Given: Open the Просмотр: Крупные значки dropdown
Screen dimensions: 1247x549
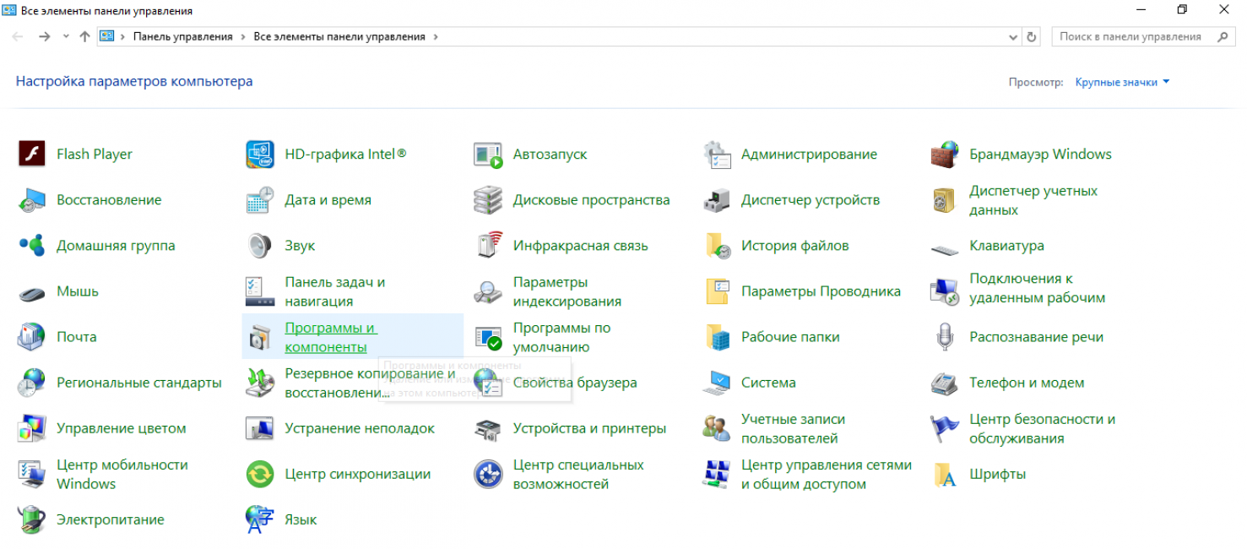Looking at the screenshot, I should click(1122, 82).
